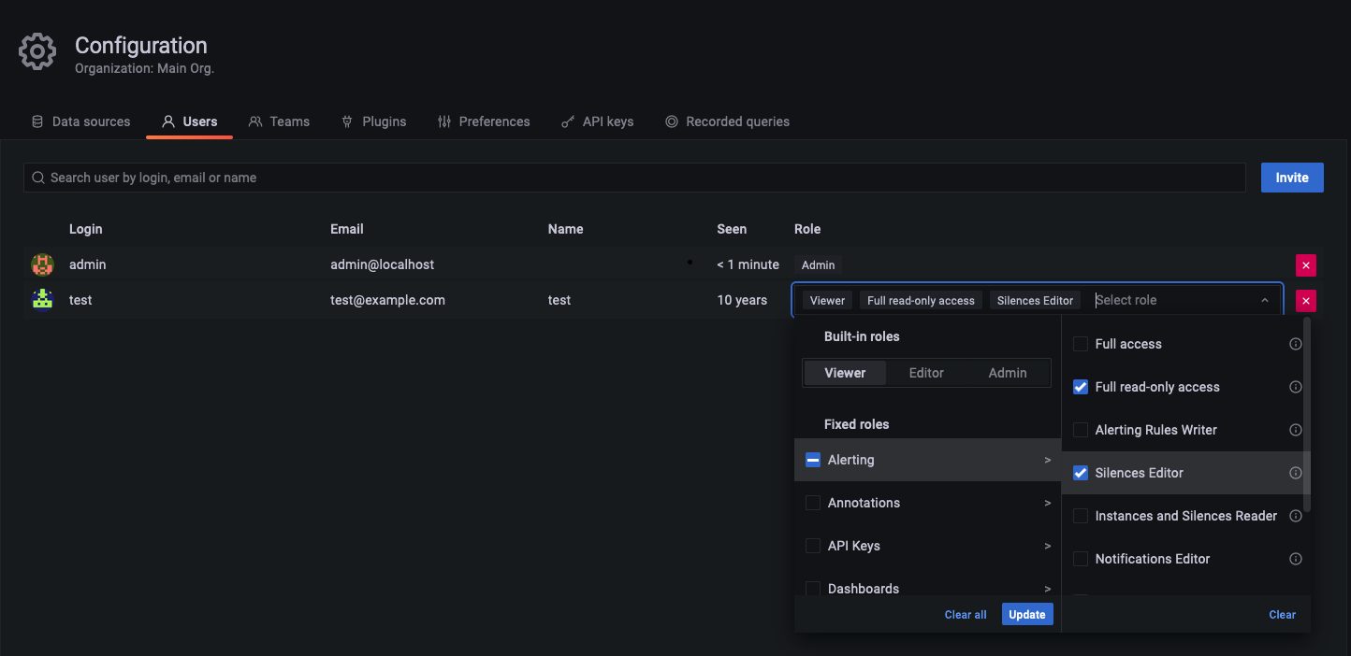This screenshot has width=1351, height=656.
Task: Collapse the Select role dropdown
Action: point(1265,299)
